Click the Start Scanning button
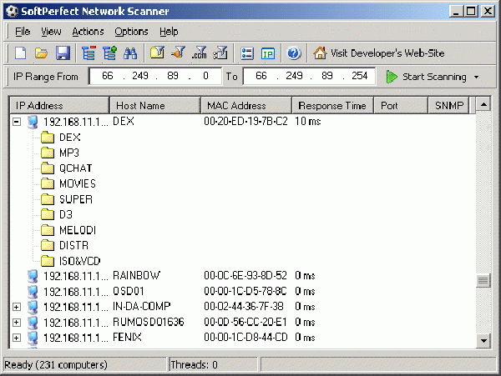Viewport: 501px width, 376px height. click(426, 77)
